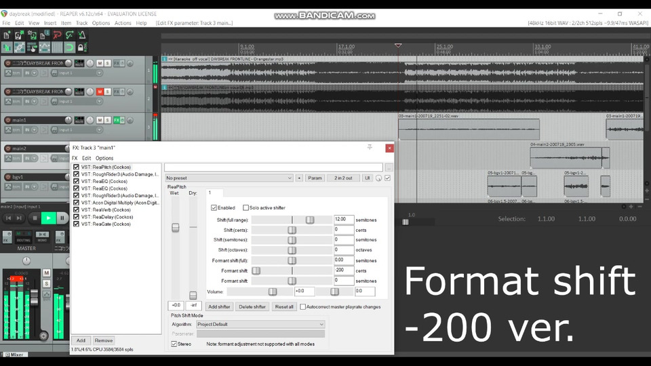Viewport: 651px width, 366px height.
Task: Click the Open Project toolbar icon
Action: (19, 35)
